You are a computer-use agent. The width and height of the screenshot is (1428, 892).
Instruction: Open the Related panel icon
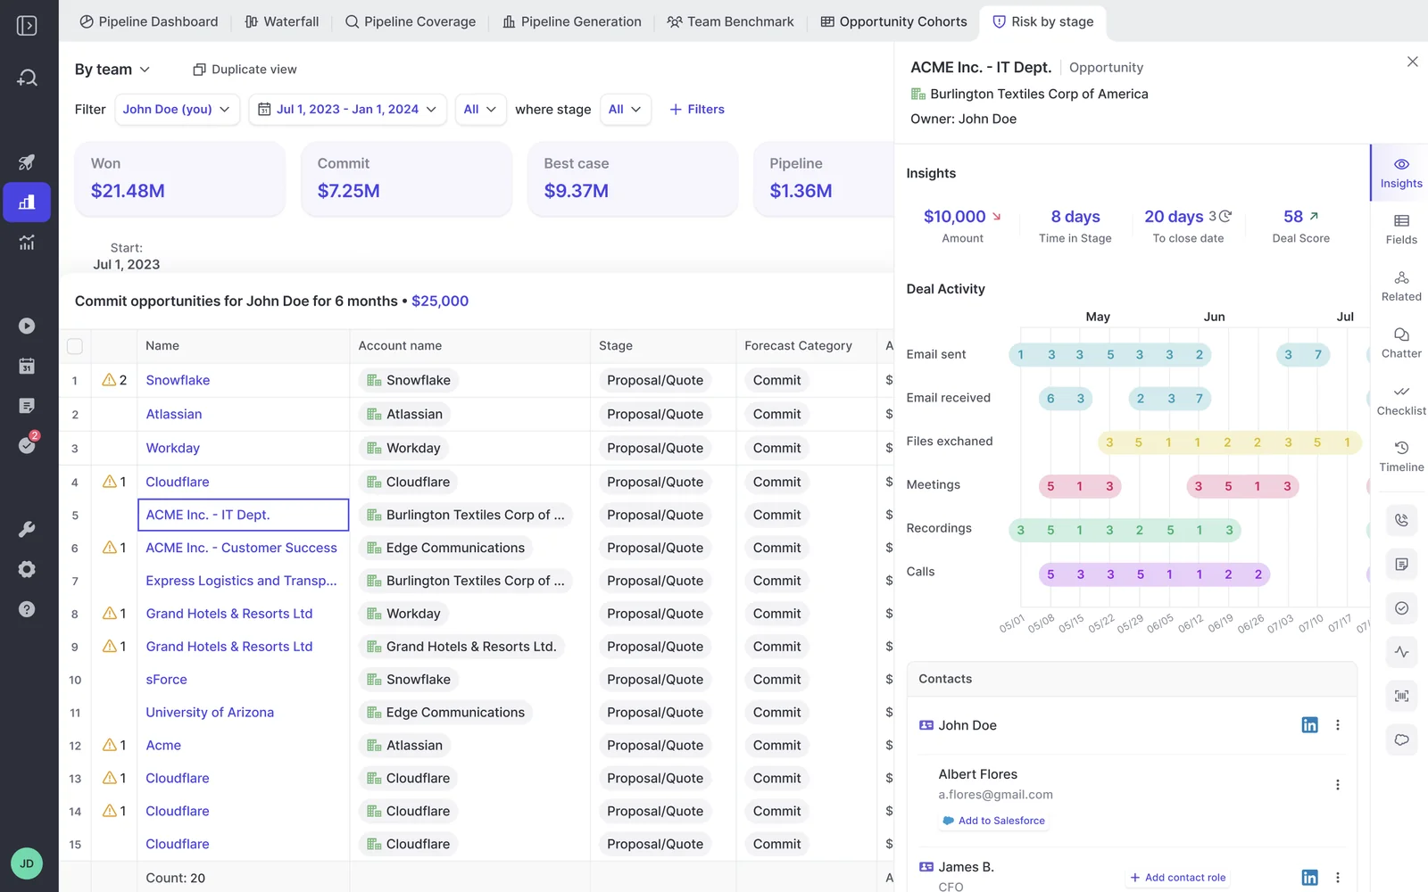pyautogui.click(x=1401, y=286)
